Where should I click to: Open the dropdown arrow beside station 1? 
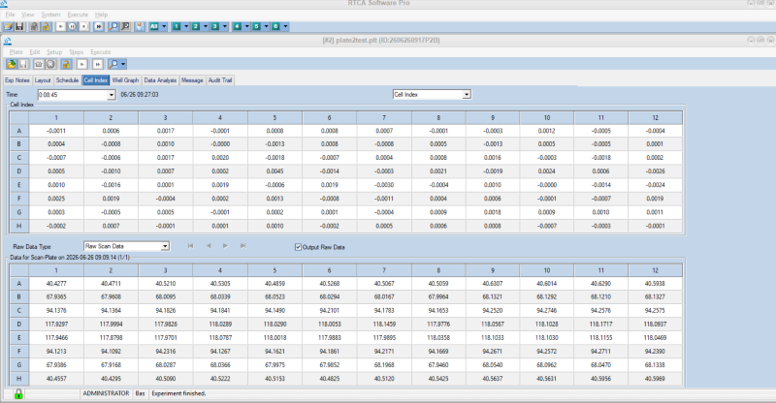(186, 26)
